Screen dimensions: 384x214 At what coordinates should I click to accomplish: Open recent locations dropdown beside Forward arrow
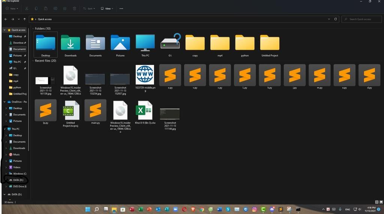(x=19, y=19)
